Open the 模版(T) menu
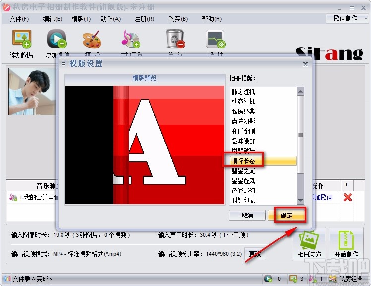This screenshot has height=286, width=371. pyautogui.click(x=81, y=19)
